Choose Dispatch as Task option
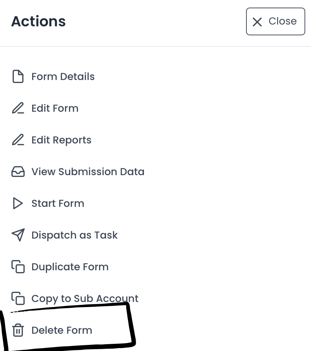This screenshot has width=311, height=351. coord(74,235)
